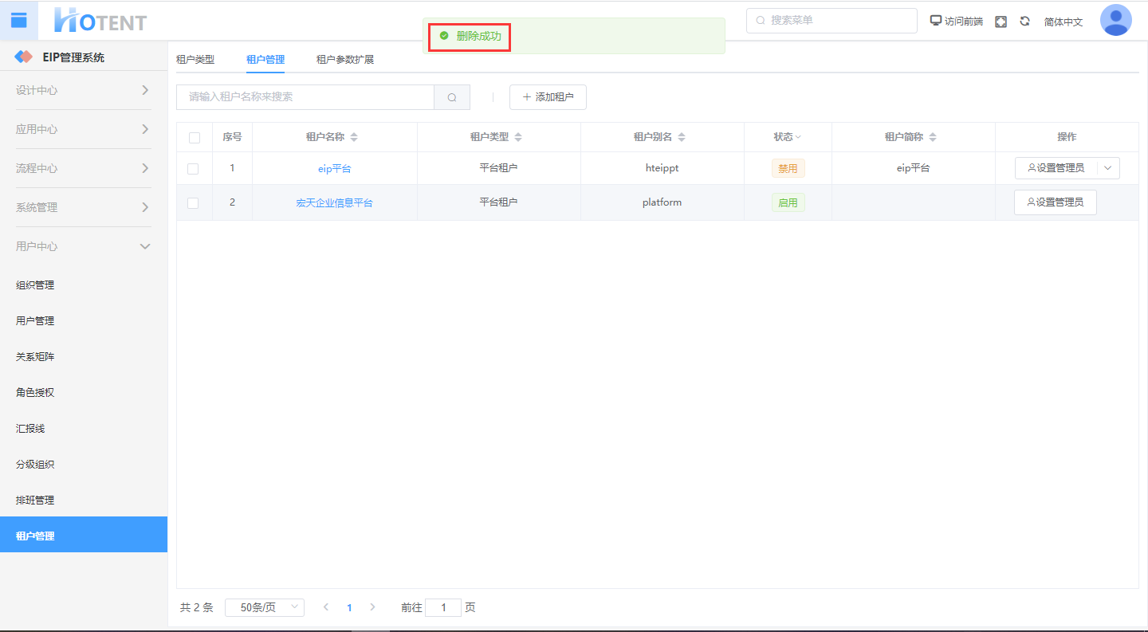Open the 状态 column filter
Viewport: 1148px width, 632px height.
coord(788,137)
